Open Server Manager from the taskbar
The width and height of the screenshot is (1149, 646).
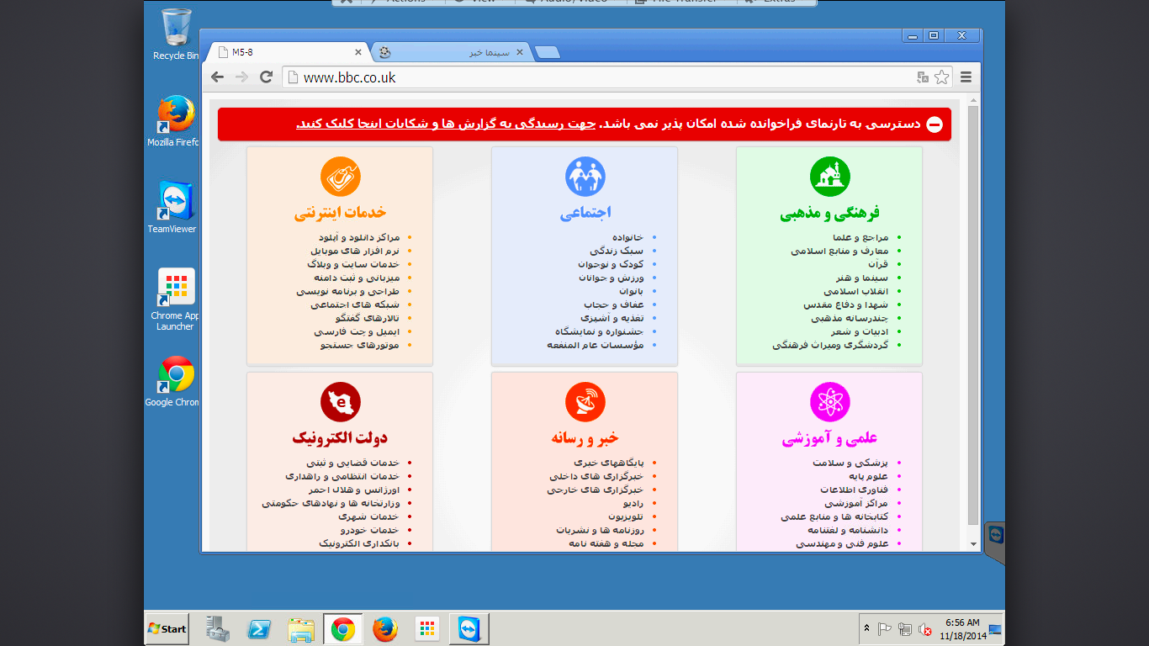pyautogui.click(x=218, y=628)
